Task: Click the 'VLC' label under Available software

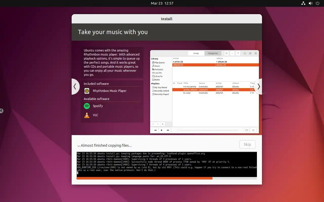Action: pyautogui.click(x=95, y=115)
